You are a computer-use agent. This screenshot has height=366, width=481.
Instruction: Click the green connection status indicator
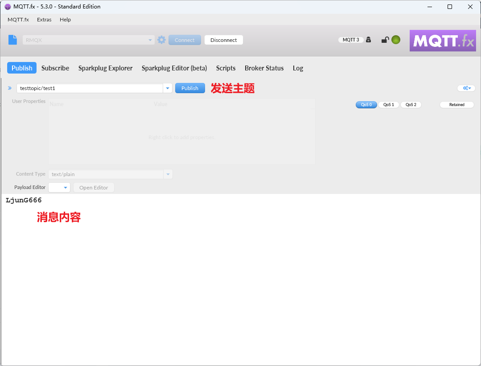(x=396, y=40)
